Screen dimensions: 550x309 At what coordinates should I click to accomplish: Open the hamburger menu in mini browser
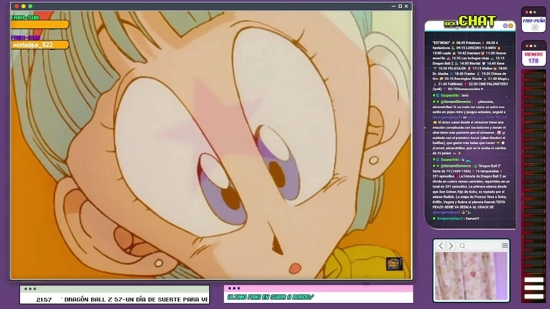point(505,245)
